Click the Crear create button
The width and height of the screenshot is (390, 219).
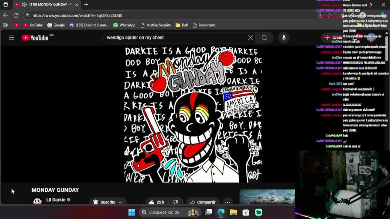[334, 37]
